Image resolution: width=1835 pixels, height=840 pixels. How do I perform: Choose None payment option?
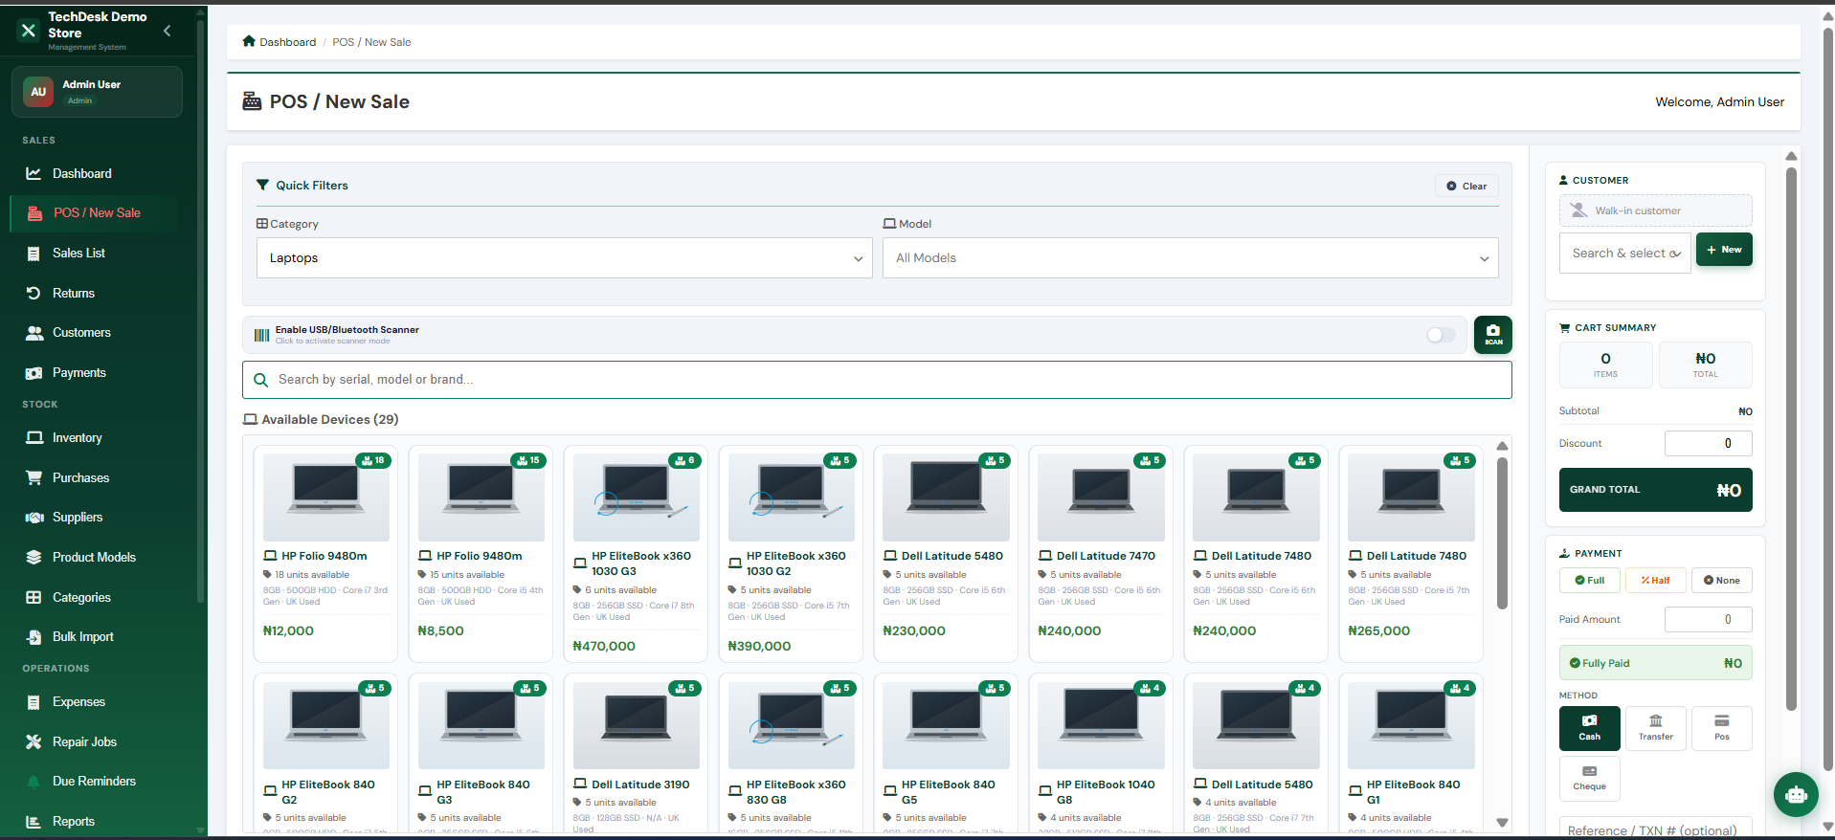point(1722,580)
